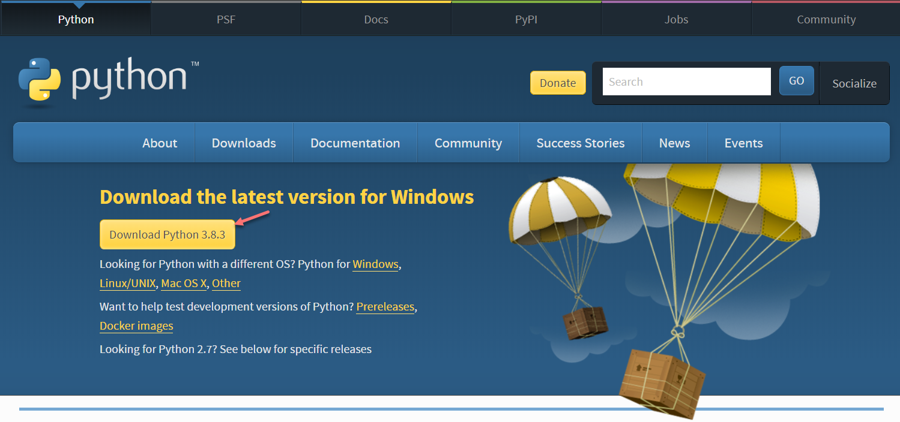Follow the Linux/UNIX link

pyautogui.click(x=128, y=284)
